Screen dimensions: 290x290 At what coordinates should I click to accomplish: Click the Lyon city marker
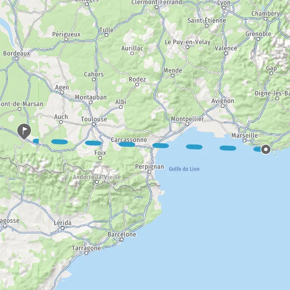tap(224, 8)
